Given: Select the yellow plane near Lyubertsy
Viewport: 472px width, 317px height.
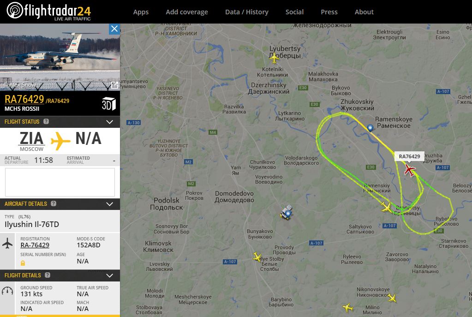Looking at the screenshot, I should [274, 58].
